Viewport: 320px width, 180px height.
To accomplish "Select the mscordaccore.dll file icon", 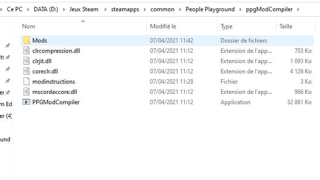I will tap(26, 92).
